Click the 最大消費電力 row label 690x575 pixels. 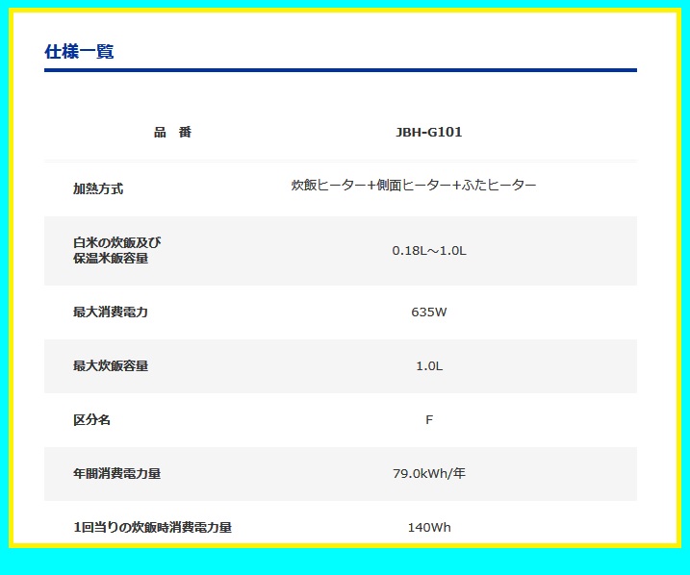[x=111, y=312]
